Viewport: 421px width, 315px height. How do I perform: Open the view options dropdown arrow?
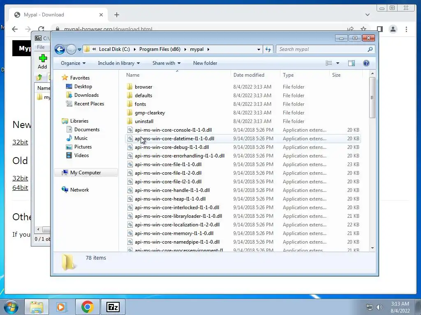[x=338, y=63]
